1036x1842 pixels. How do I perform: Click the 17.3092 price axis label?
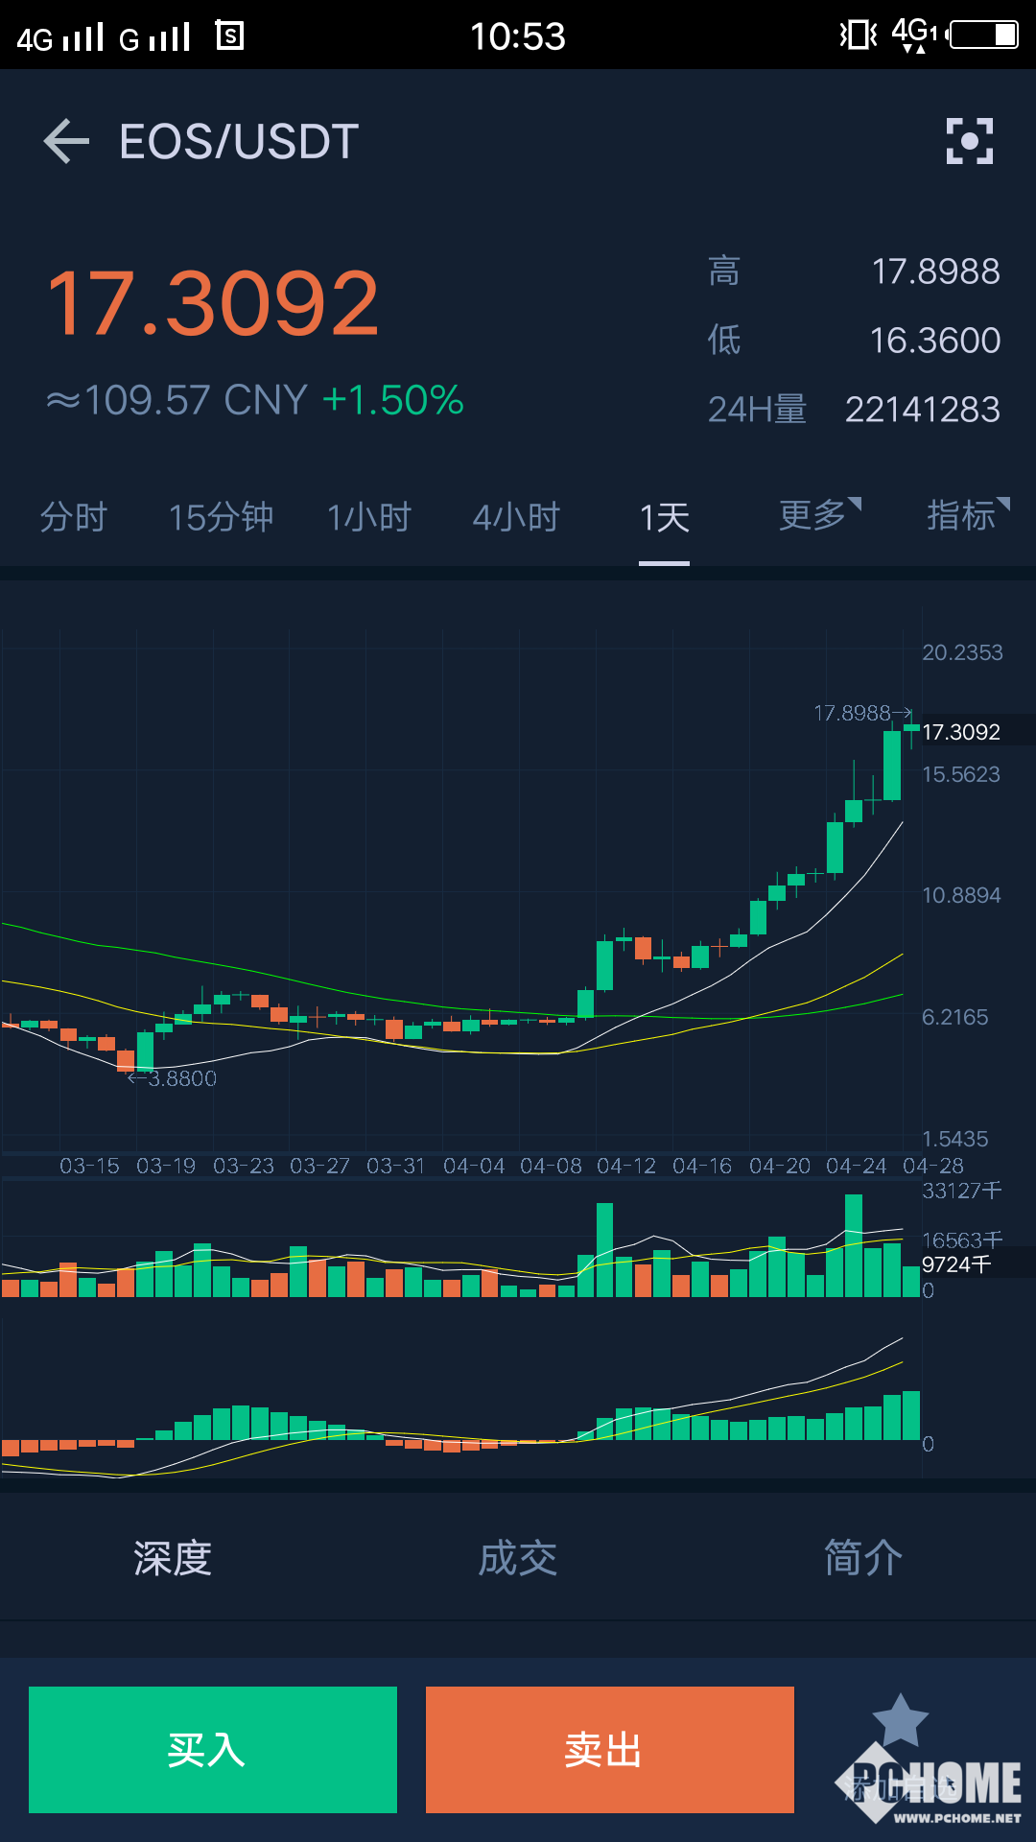coord(961,732)
